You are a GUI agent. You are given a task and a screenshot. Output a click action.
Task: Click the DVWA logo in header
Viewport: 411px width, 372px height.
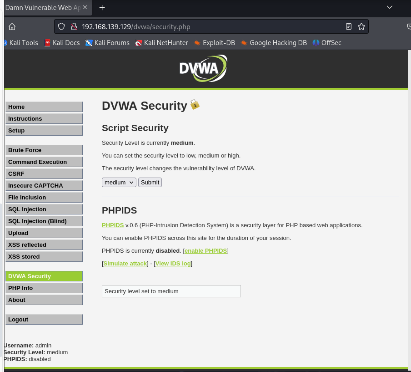[203, 68]
